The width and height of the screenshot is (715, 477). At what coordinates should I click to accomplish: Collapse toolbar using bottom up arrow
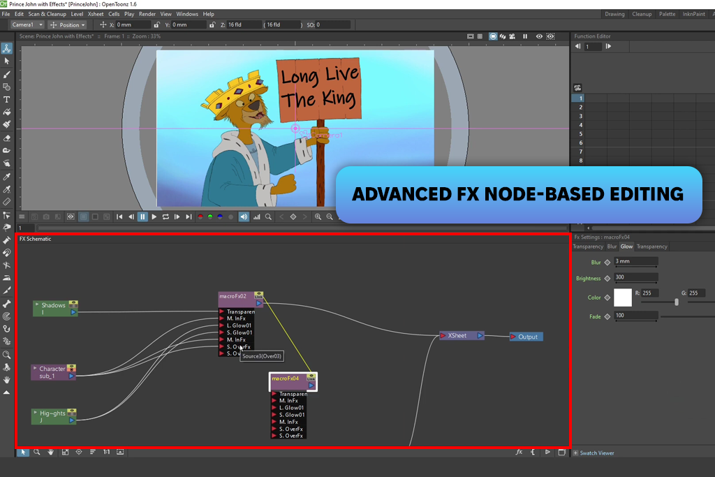[7, 392]
